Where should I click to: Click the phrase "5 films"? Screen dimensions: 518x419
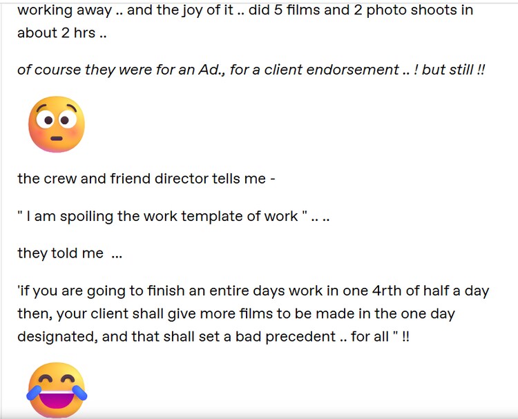pyautogui.click(x=291, y=11)
